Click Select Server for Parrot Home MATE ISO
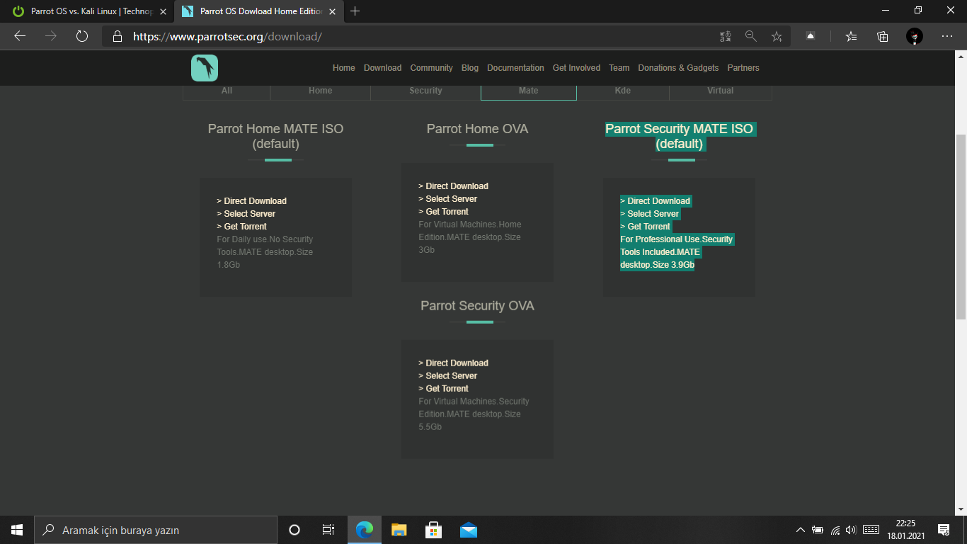The height and width of the screenshot is (544, 967). 246,214
